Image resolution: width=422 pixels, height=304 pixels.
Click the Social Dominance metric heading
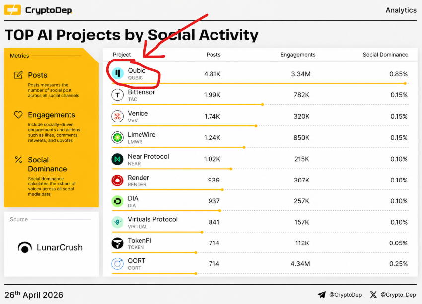[47, 164]
